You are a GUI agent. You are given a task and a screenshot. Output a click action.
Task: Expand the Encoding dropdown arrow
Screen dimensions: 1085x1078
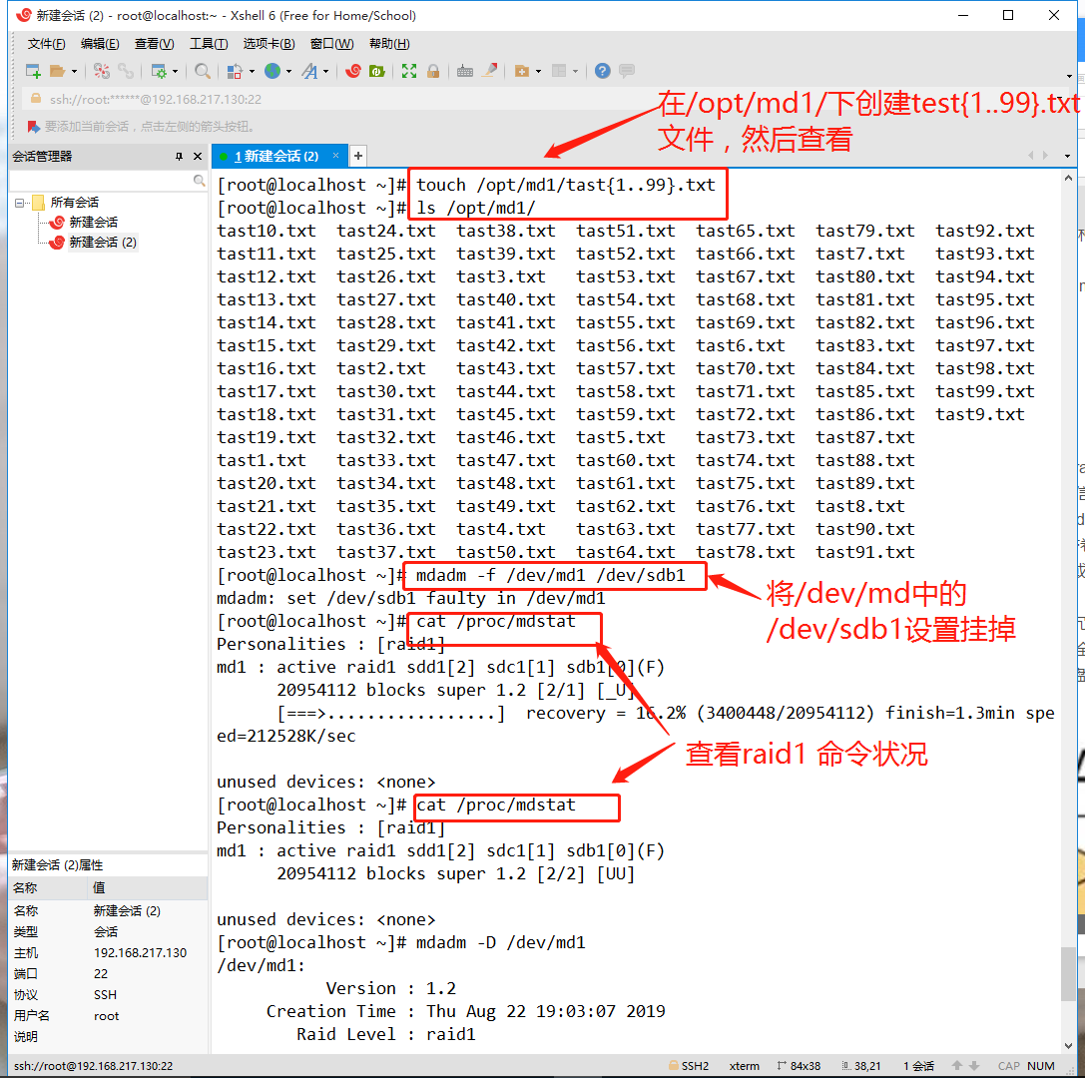(288, 71)
